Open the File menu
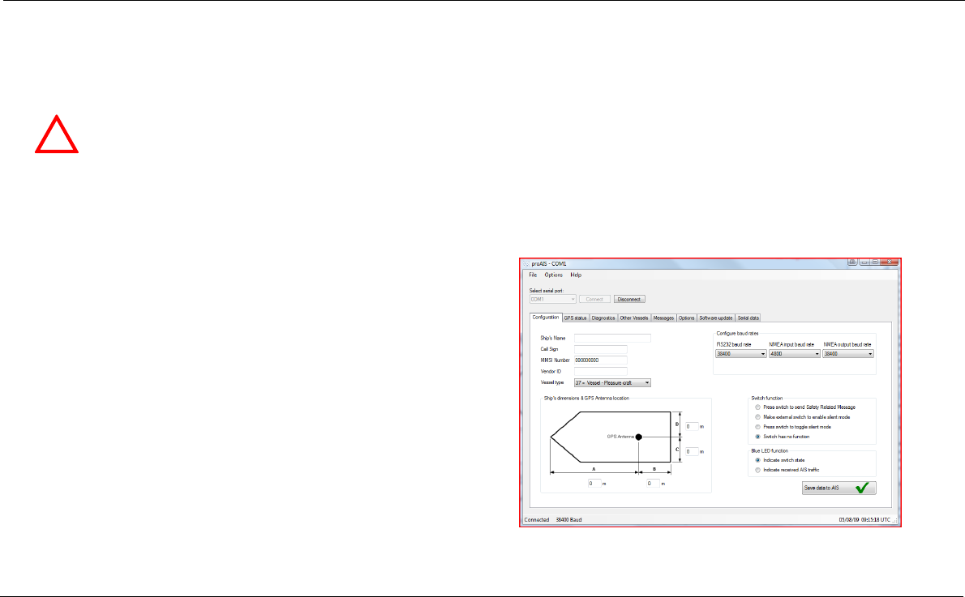 click(533, 275)
